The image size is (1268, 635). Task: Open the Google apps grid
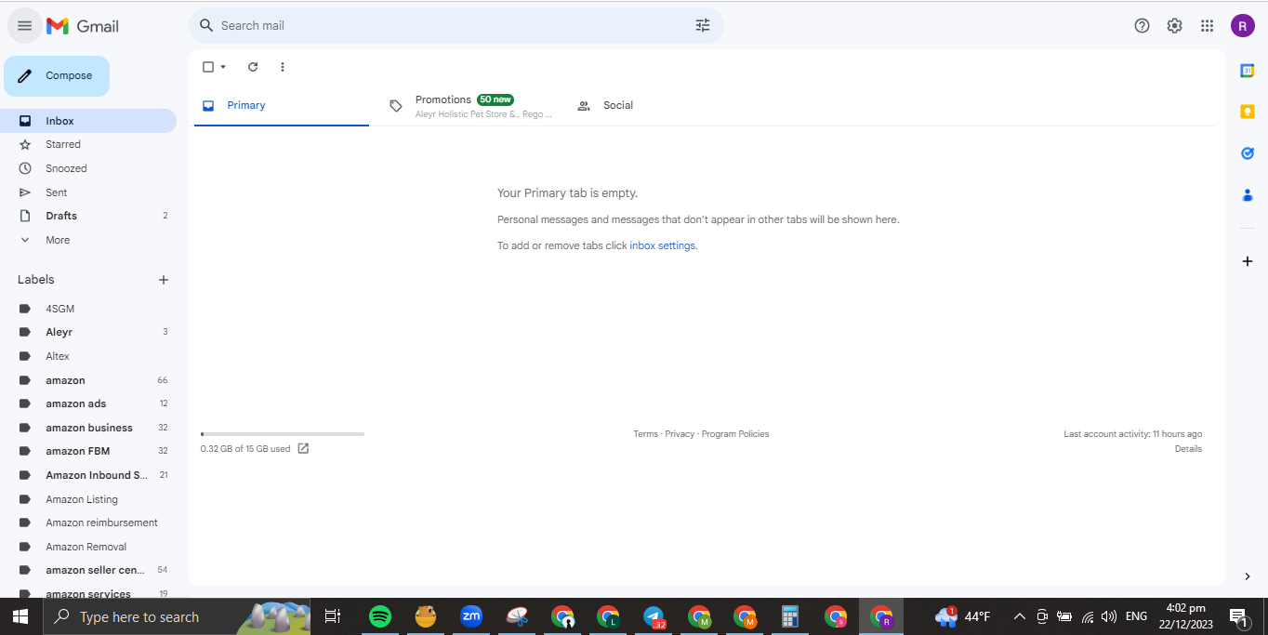click(x=1208, y=26)
